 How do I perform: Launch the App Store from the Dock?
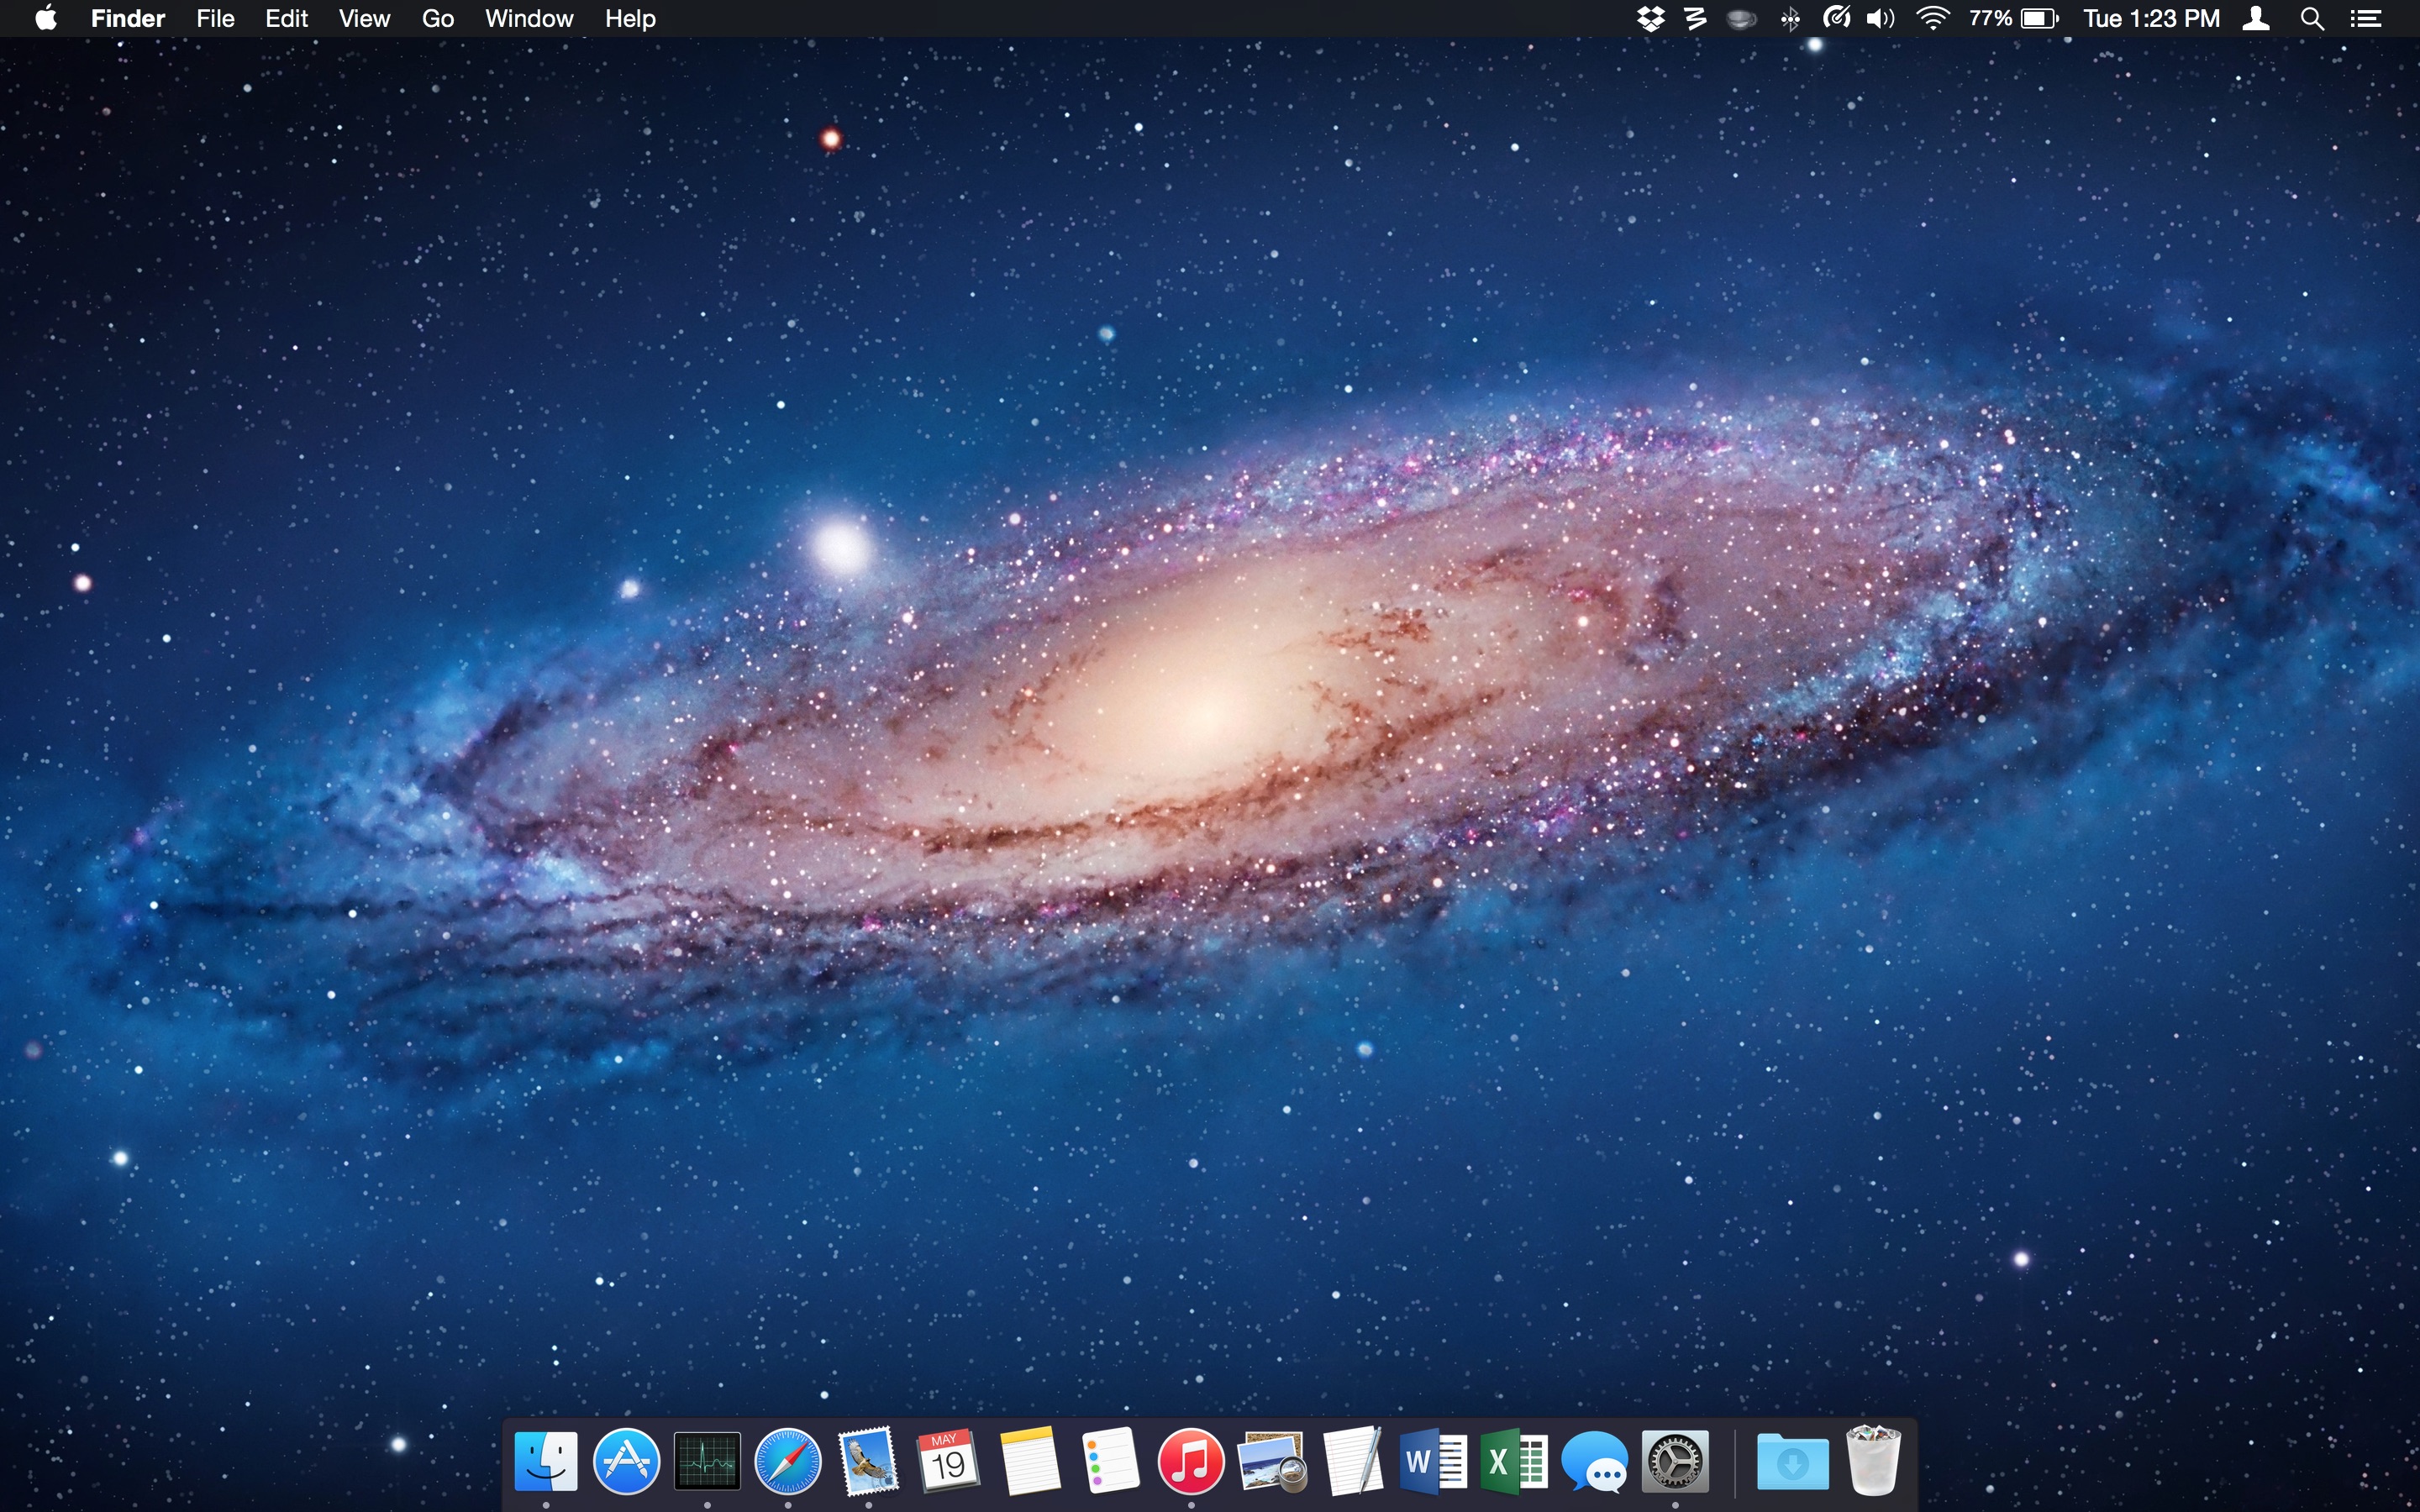[x=627, y=1461]
